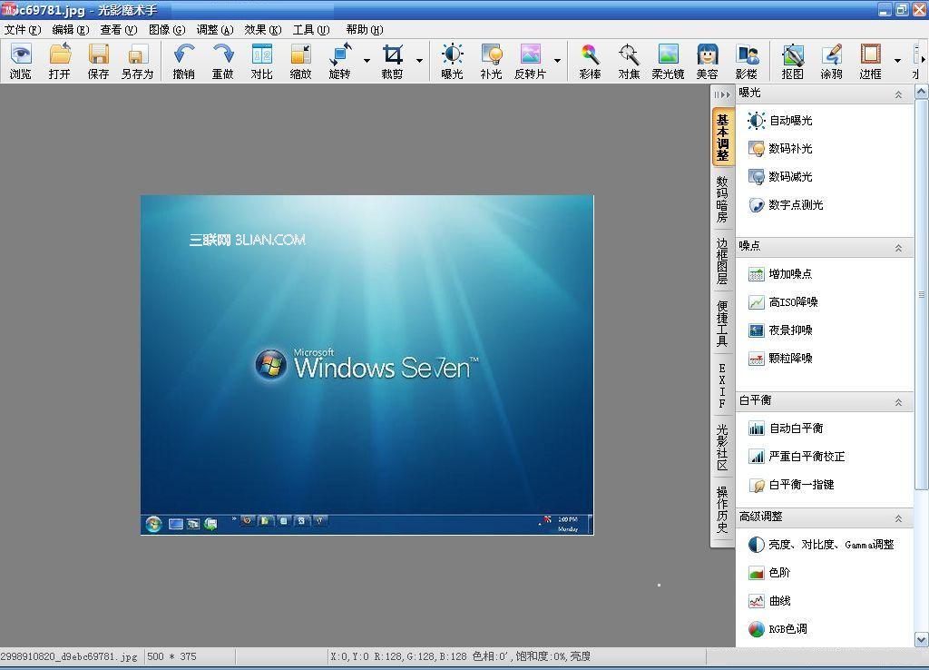
Task: Open dropdown arrow next to 裁剪
Action: [419, 61]
